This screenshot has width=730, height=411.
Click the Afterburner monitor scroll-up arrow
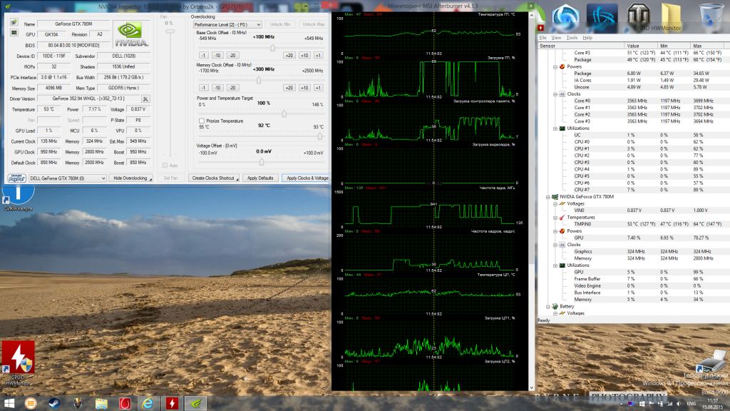(x=531, y=16)
